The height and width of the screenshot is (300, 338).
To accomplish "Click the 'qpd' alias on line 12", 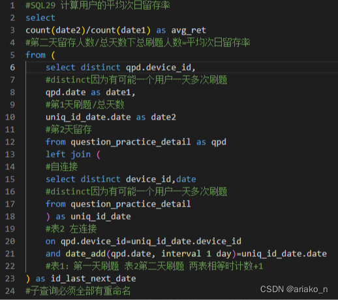I will [x=219, y=142].
